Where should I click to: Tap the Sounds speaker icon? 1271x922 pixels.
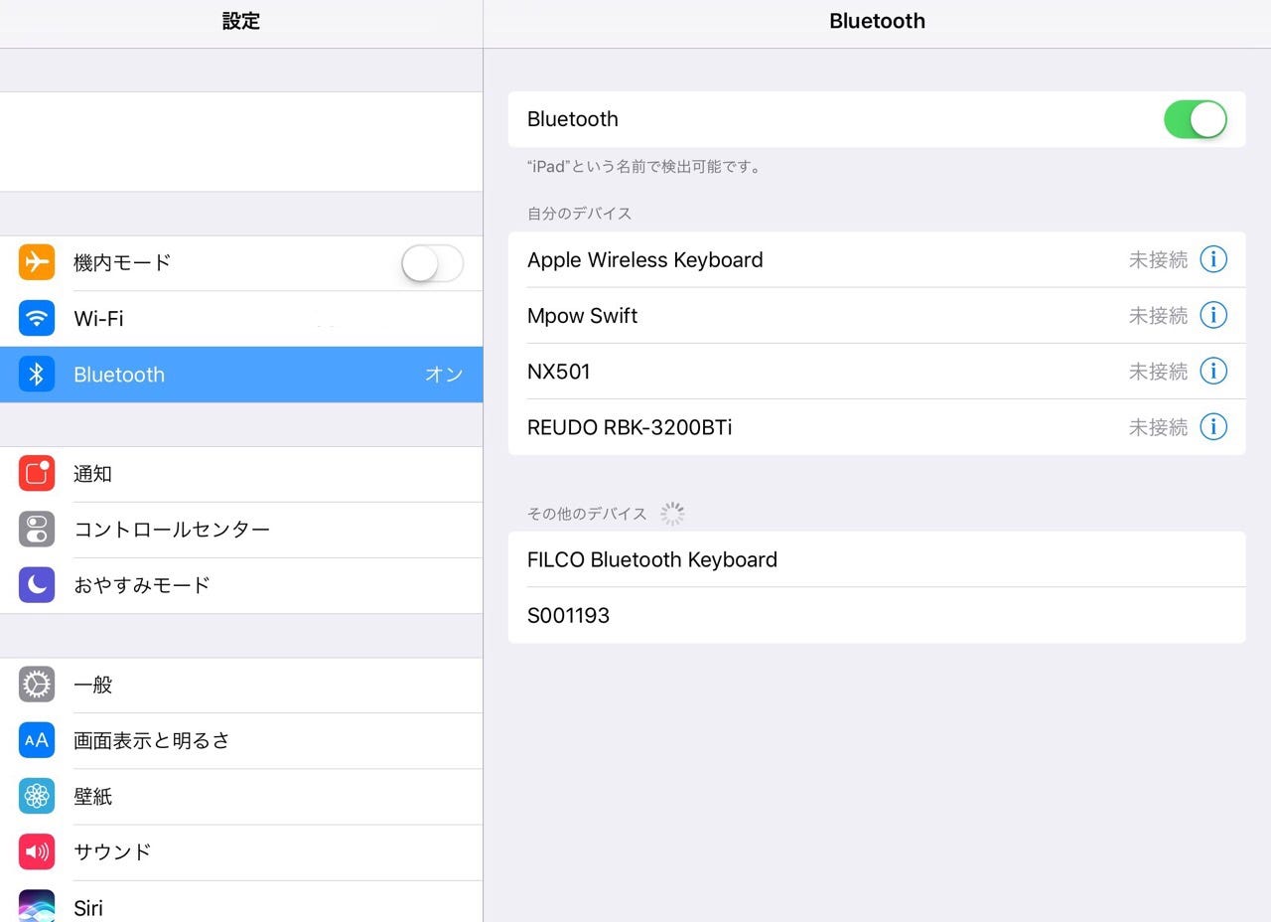[37, 851]
